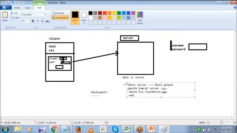
Task: Open Edit colors dialog
Action: (140, 18)
